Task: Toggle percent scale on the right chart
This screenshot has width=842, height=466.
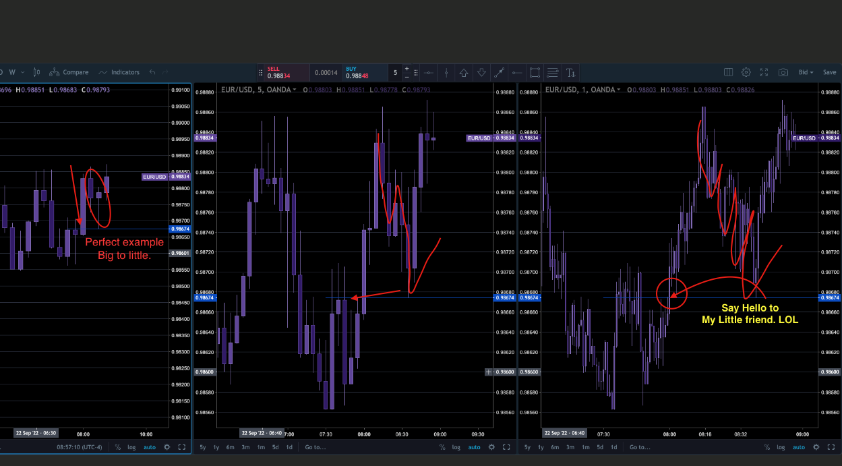Action: [767, 447]
